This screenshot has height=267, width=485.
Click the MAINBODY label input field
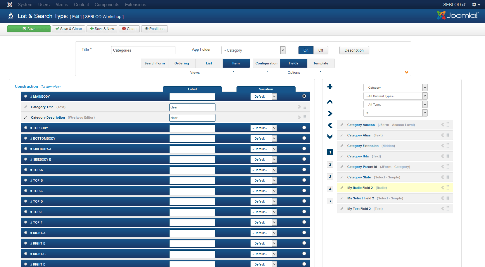click(192, 97)
